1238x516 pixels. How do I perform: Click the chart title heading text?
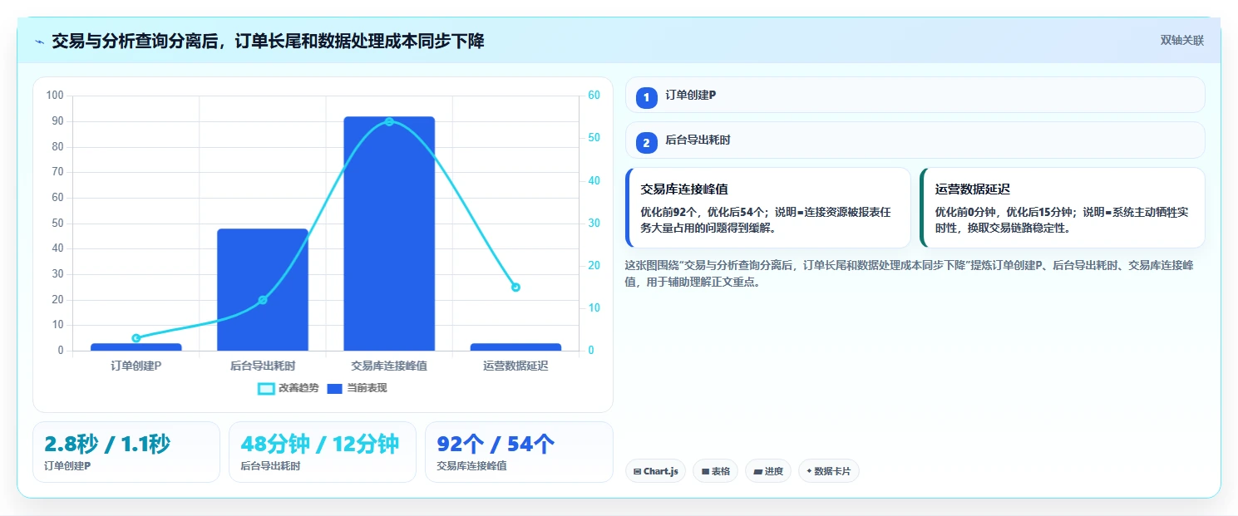pyautogui.click(x=268, y=41)
